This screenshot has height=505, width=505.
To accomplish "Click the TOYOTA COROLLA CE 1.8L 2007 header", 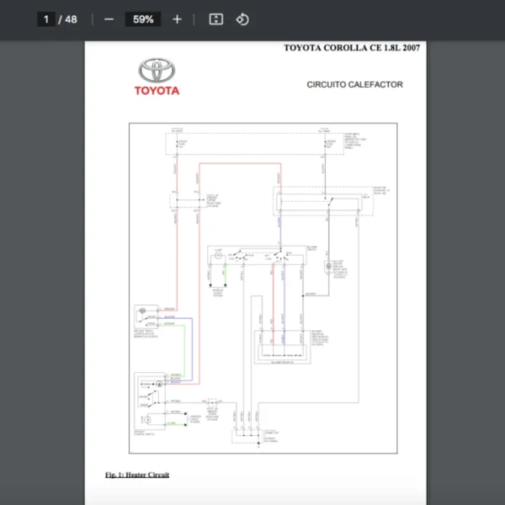I will (x=351, y=48).
